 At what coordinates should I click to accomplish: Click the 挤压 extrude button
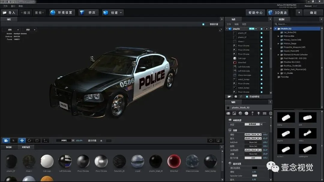88,13
